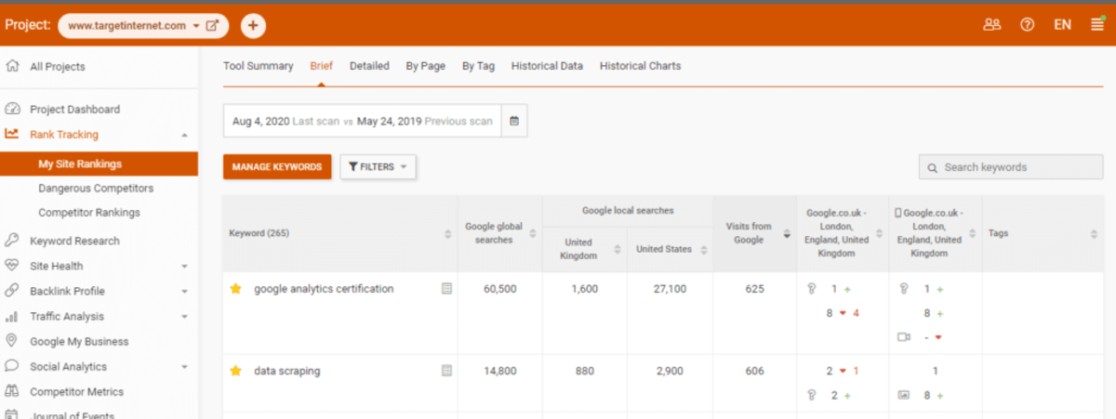Image resolution: width=1116 pixels, height=419 pixels.
Task: Open the By Page tab
Action: pyautogui.click(x=425, y=66)
